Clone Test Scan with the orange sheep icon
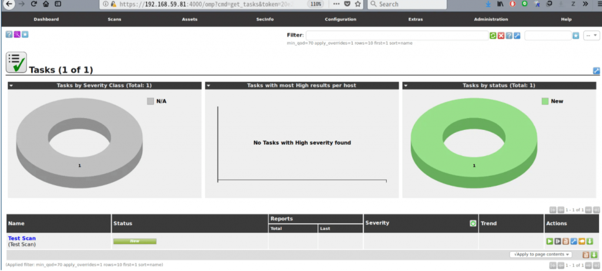The image size is (602, 271). [581, 241]
